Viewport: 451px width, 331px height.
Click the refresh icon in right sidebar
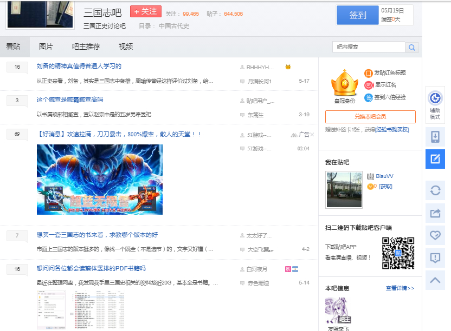(435, 190)
